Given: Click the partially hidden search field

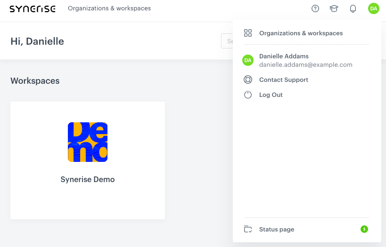Looking at the screenshot, I should (227, 41).
